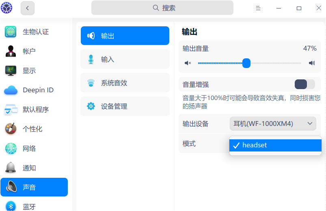This screenshot has width=326, height=211.
Task: Click the dropdown arrow of 耳机(WF-1000XM4)
Action: [310, 124]
